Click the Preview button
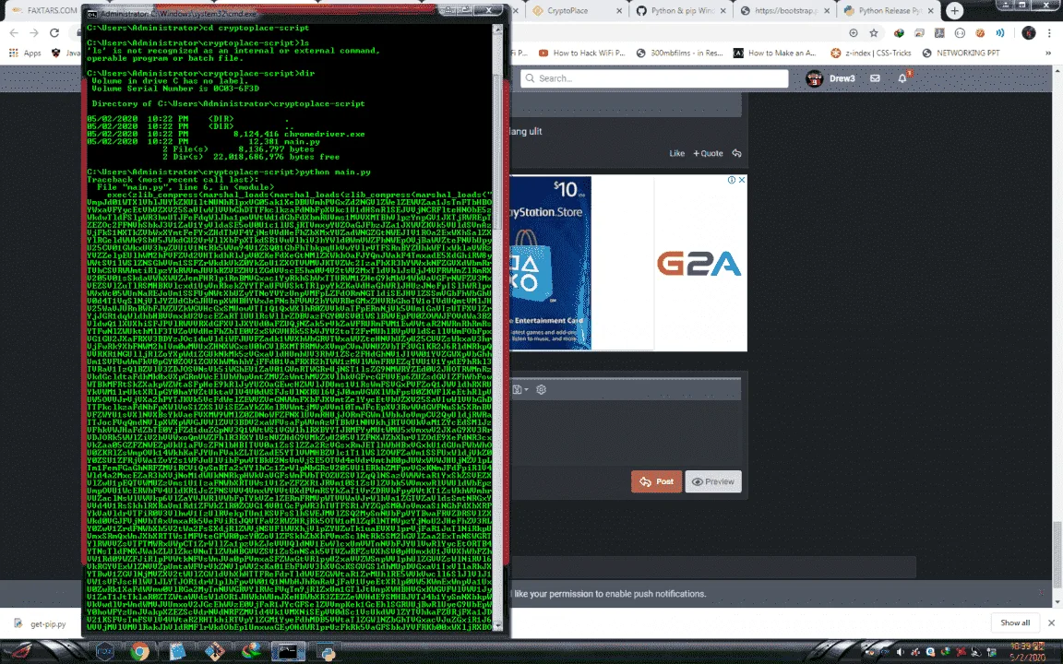Viewport: 1063px width, 664px height. pyautogui.click(x=713, y=481)
